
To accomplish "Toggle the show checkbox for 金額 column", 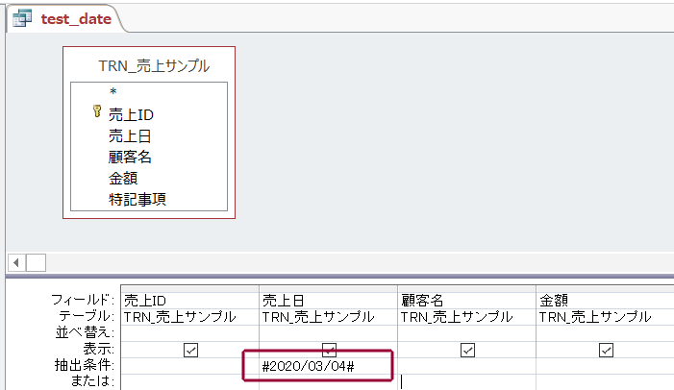I will tap(605, 351).
